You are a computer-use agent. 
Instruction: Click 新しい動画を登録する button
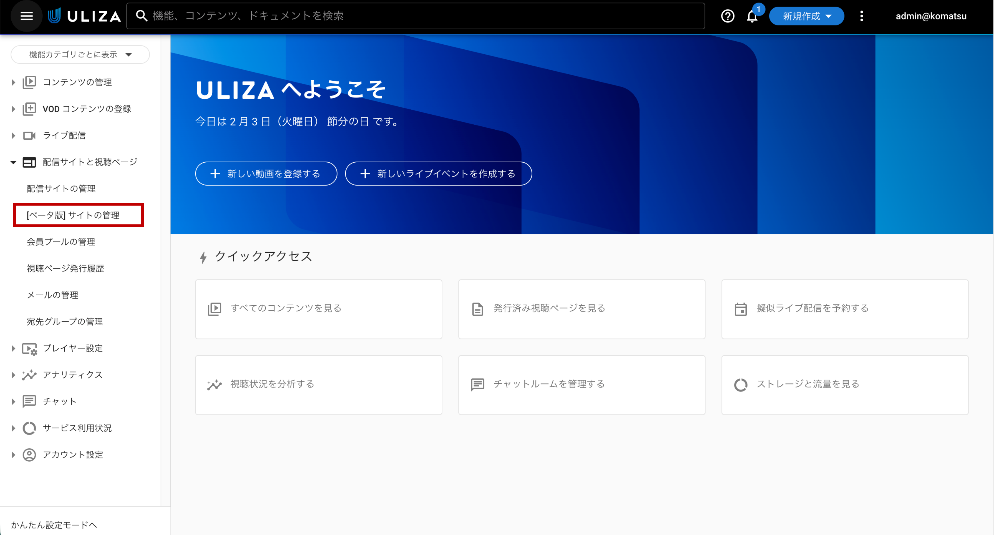point(266,173)
